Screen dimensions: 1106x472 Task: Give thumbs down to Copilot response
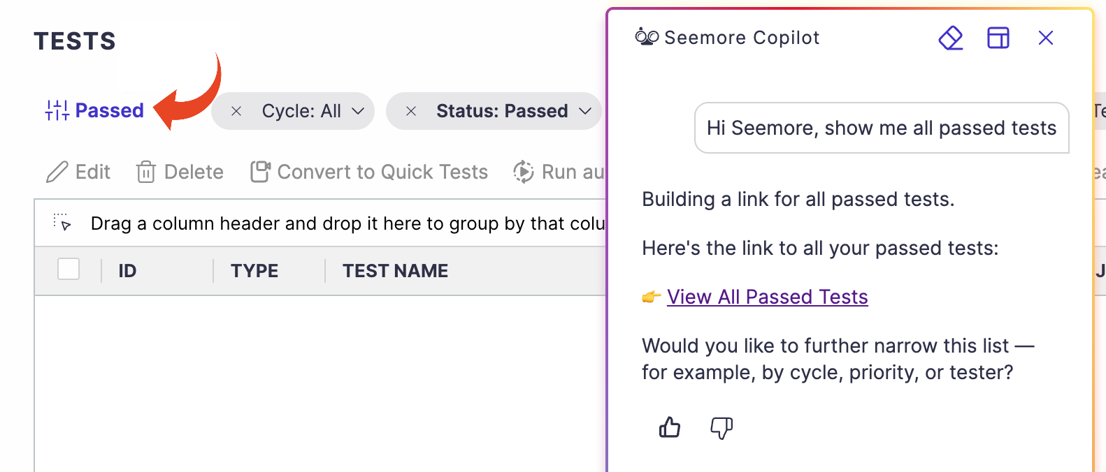[x=721, y=428]
